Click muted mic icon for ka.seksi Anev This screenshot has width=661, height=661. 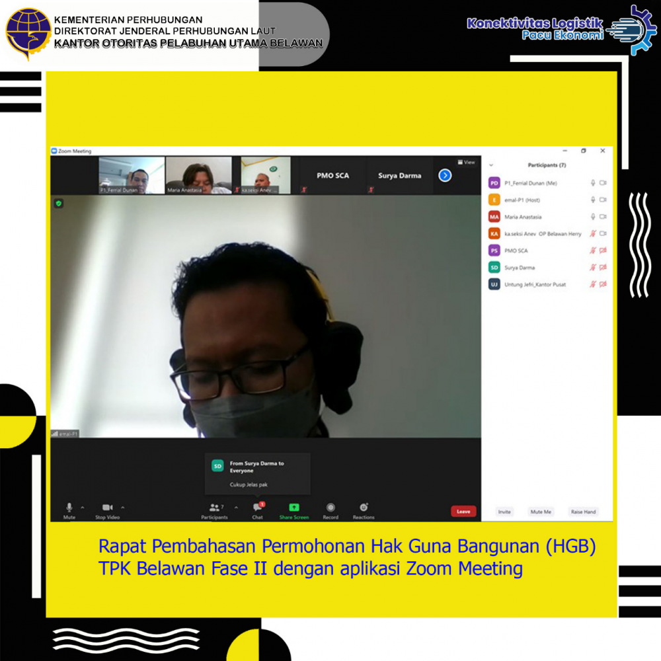(593, 233)
